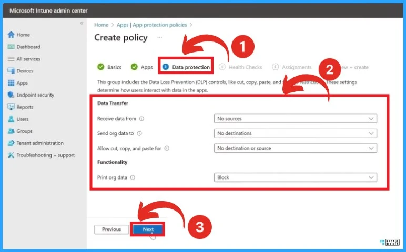Click the All services list icon

[x=11, y=59]
